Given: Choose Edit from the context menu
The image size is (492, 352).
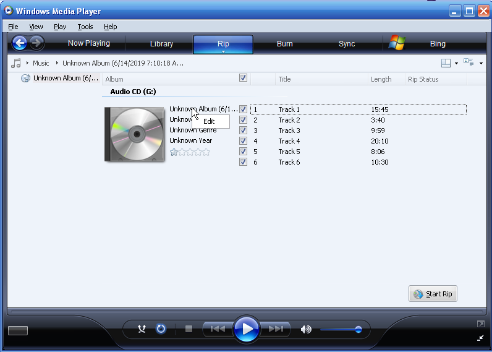Looking at the screenshot, I should [211, 121].
